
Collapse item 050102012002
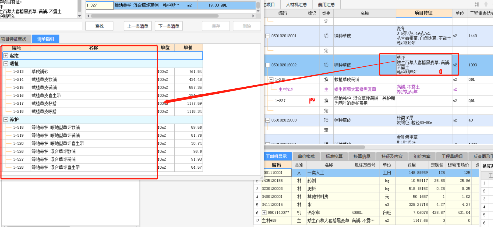(268, 65)
